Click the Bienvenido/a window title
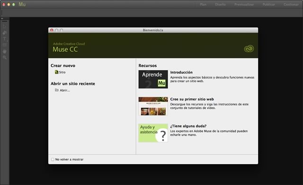 tap(153, 30)
